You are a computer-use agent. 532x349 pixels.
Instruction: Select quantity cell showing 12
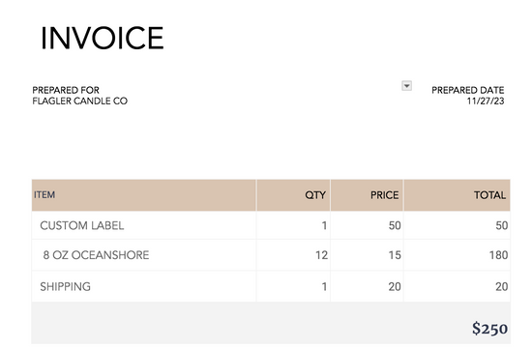click(x=293, y=255)
